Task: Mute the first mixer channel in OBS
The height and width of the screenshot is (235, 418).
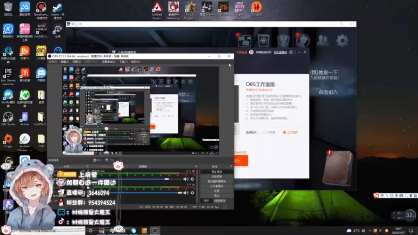Action: pos(186,179)
